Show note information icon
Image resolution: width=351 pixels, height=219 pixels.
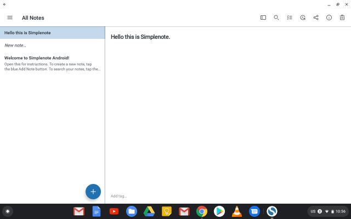coord(329,18)
